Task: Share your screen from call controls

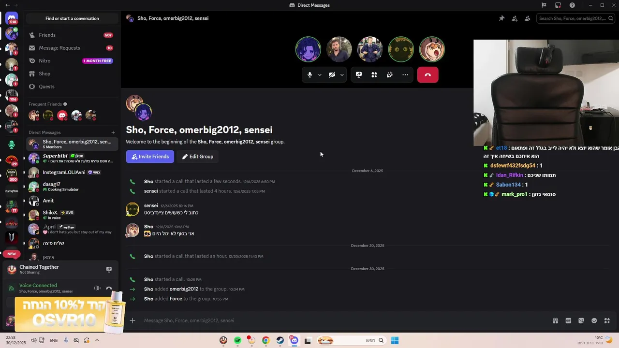Action: [359, 75]
